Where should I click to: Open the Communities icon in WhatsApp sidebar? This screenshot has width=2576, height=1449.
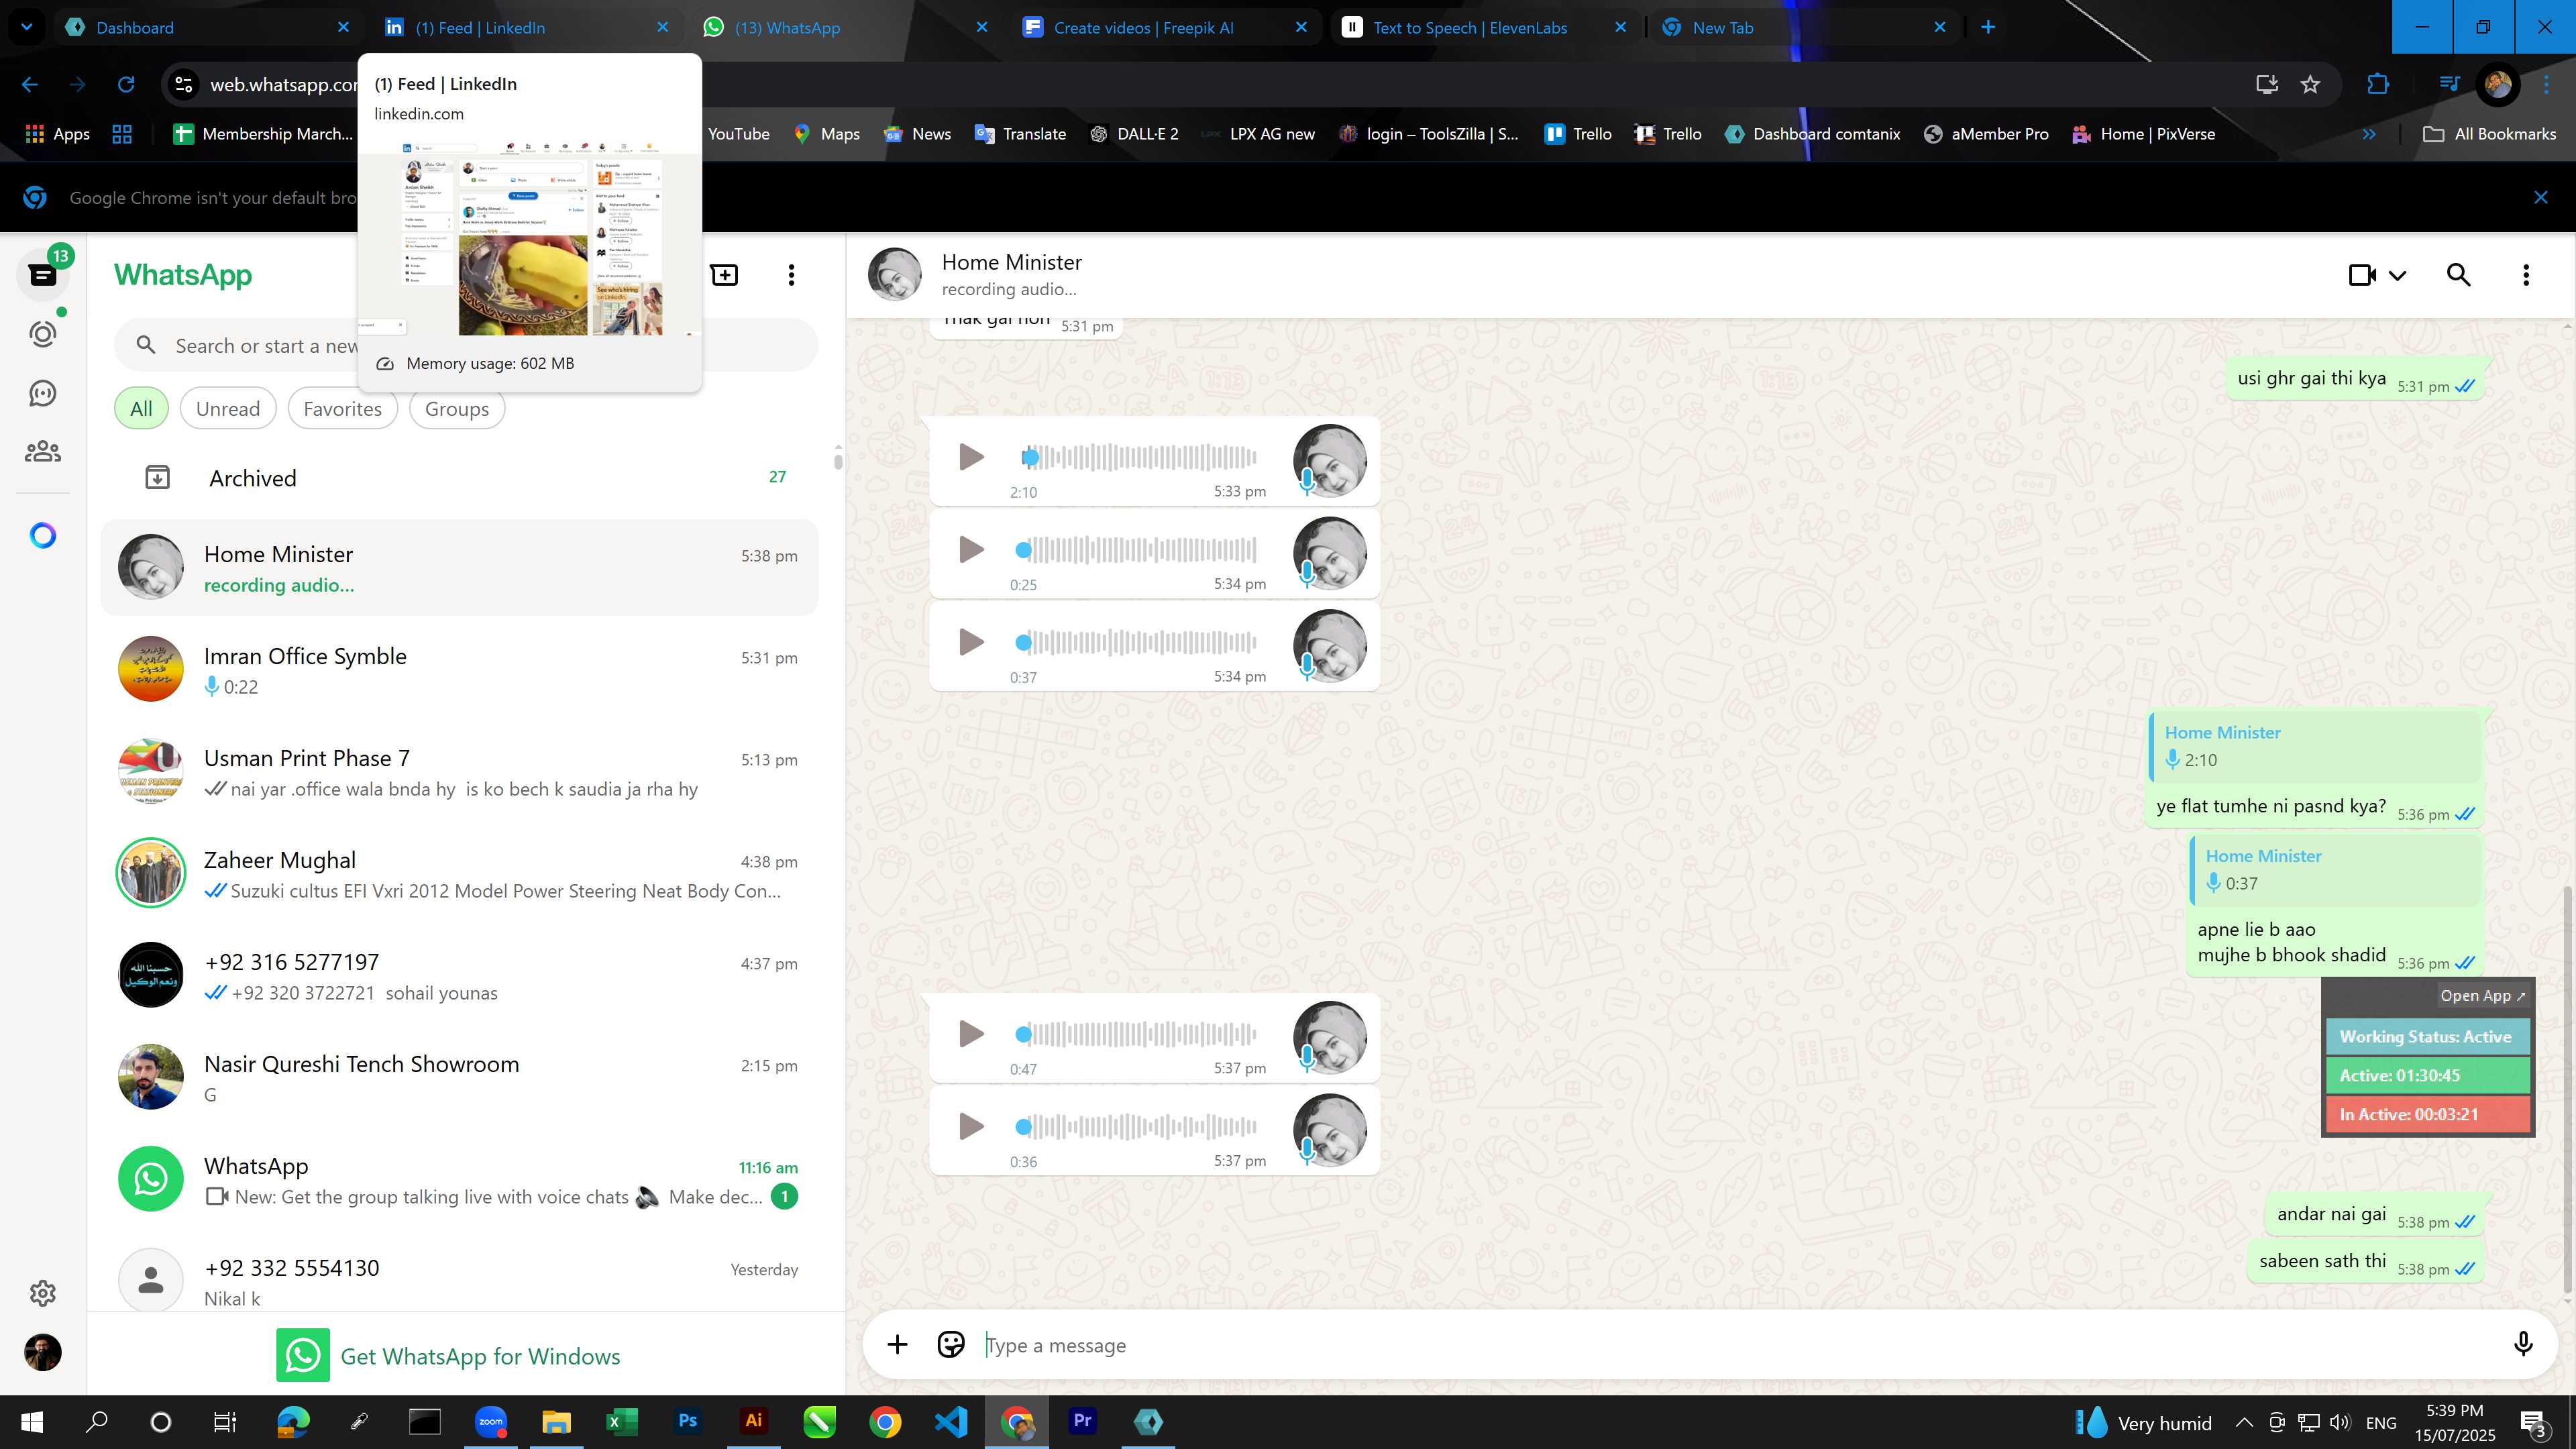pyautogui.click(x=43, y=452)
